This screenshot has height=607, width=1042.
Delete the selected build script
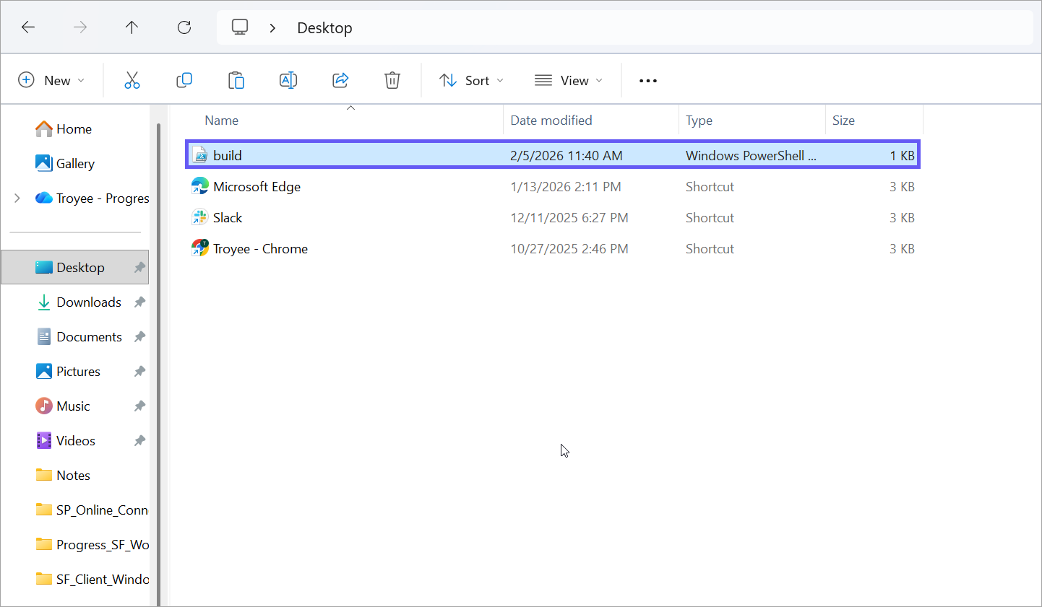392,80
